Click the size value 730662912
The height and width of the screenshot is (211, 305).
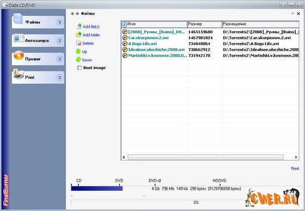pos(199,49)
